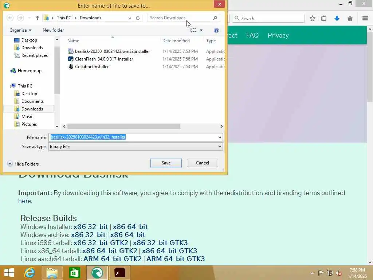
Task: Go to the browser home page
Action: (350, 18)
